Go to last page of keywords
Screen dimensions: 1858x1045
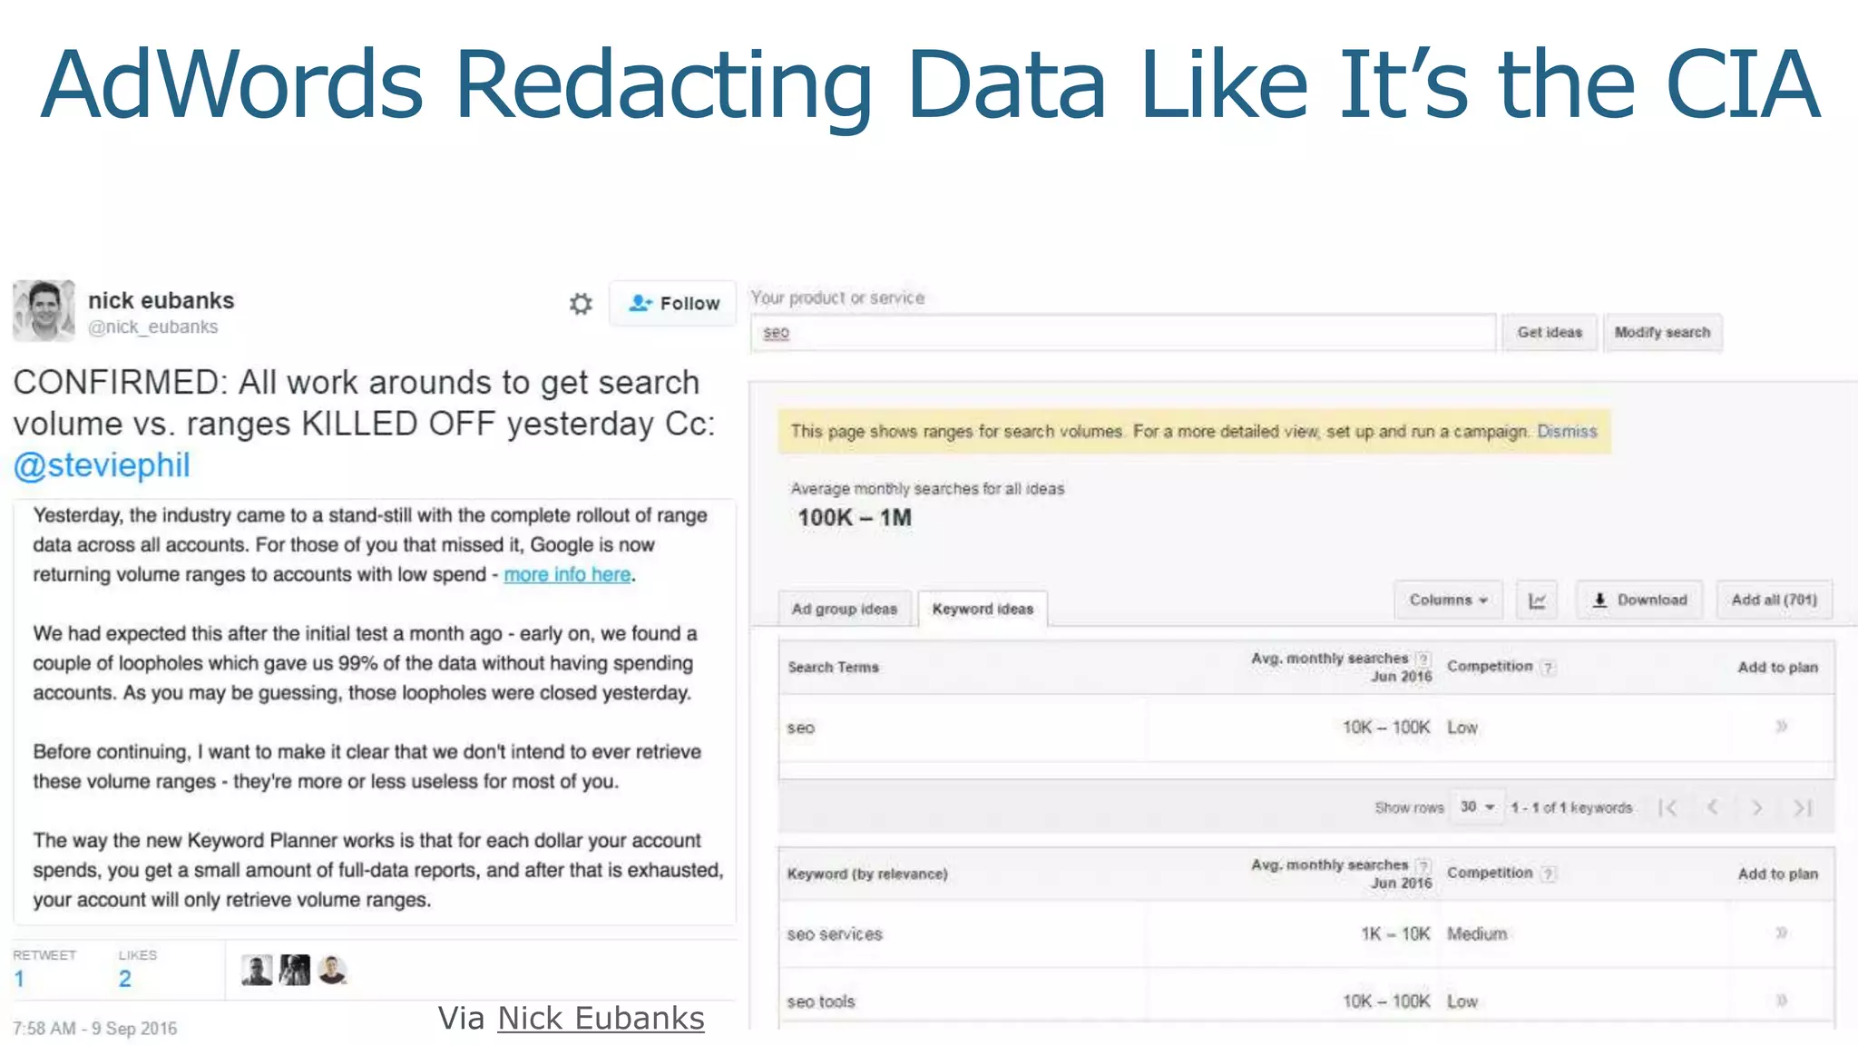click(x=1803, y=807)
